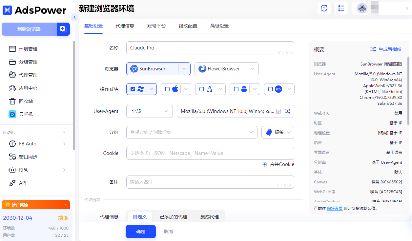This screenshot has width=412, height=241.
Task: Click 生成新指纹 to generate fingerprint
Action: tap(386, 49)
